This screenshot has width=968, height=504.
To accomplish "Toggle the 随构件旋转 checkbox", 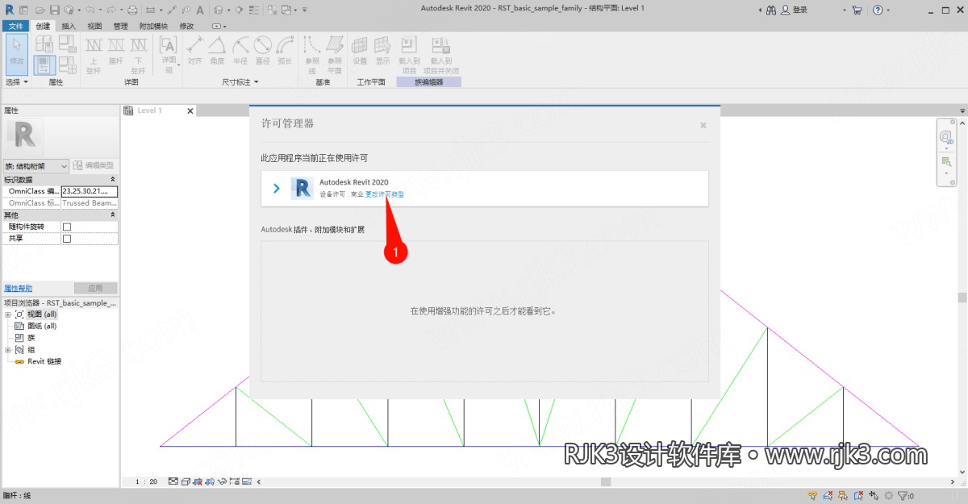I will coord(67,227).
